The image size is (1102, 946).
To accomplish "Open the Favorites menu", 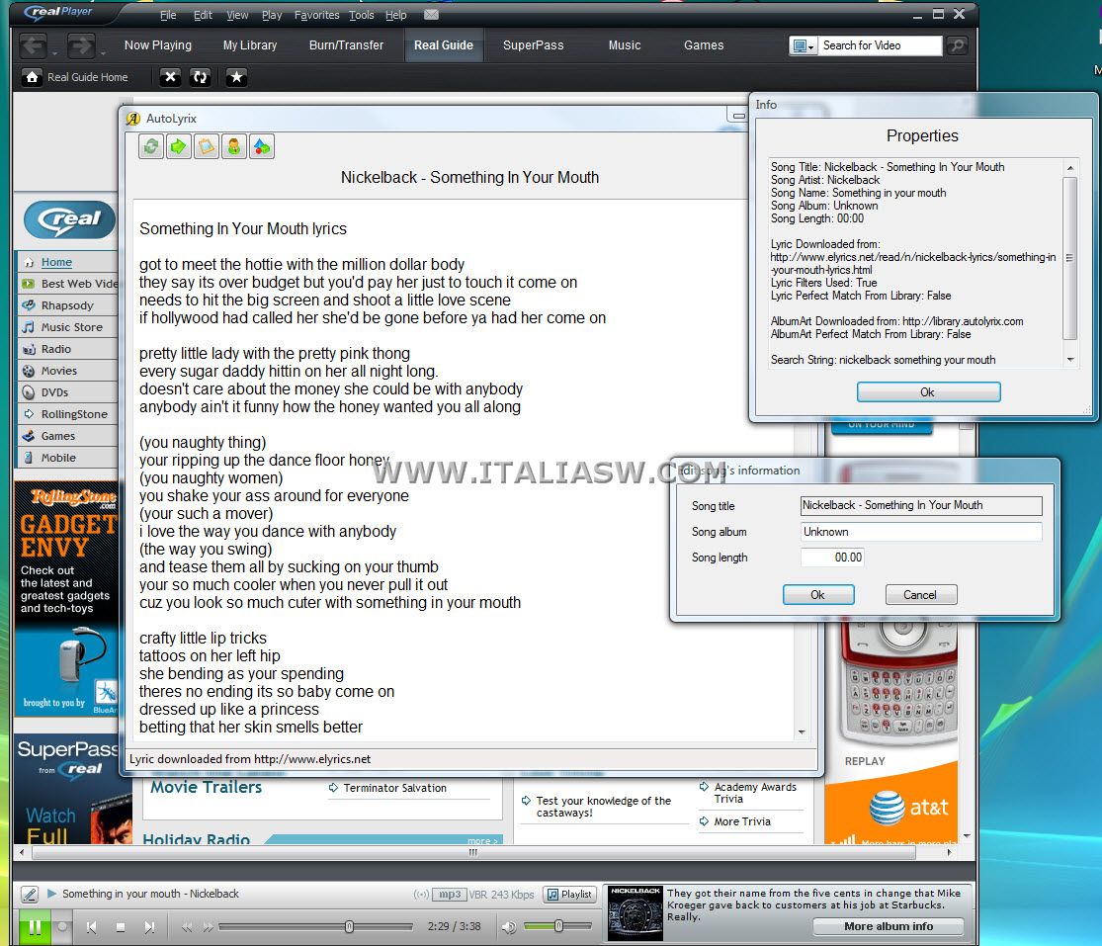I will click(316, 15).
